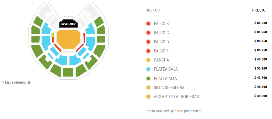Screen dimensions: 272x119
Task: Click the blue PLATEA BAJA legend dot
Action: [148, 69]
